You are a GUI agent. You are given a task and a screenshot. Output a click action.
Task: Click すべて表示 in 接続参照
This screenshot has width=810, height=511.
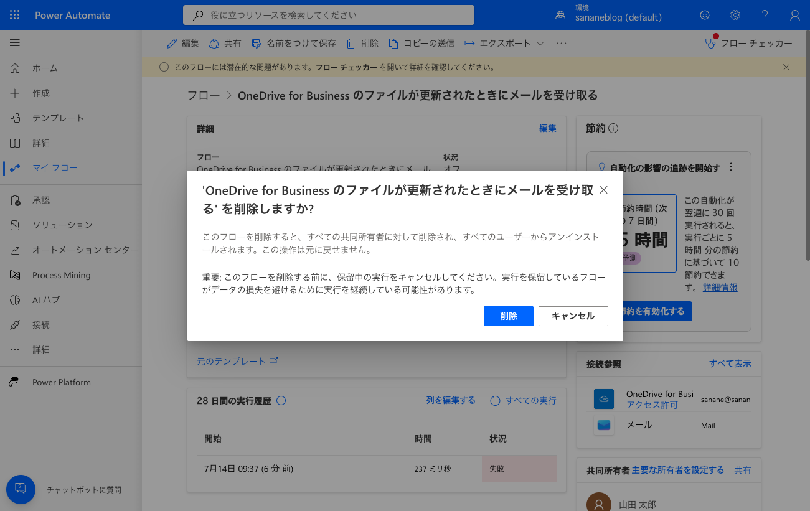click(730, 363)
